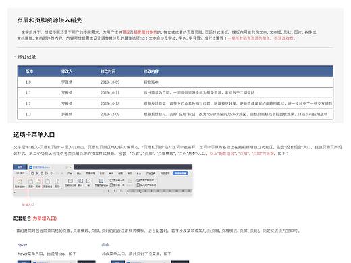This screenshot has height=263, width=351.
Task: Click the 页脚 footer icon in the ribbon
Action: [x=38, y=181]
